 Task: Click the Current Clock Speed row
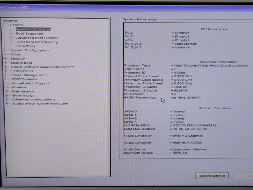click(158, 76)
